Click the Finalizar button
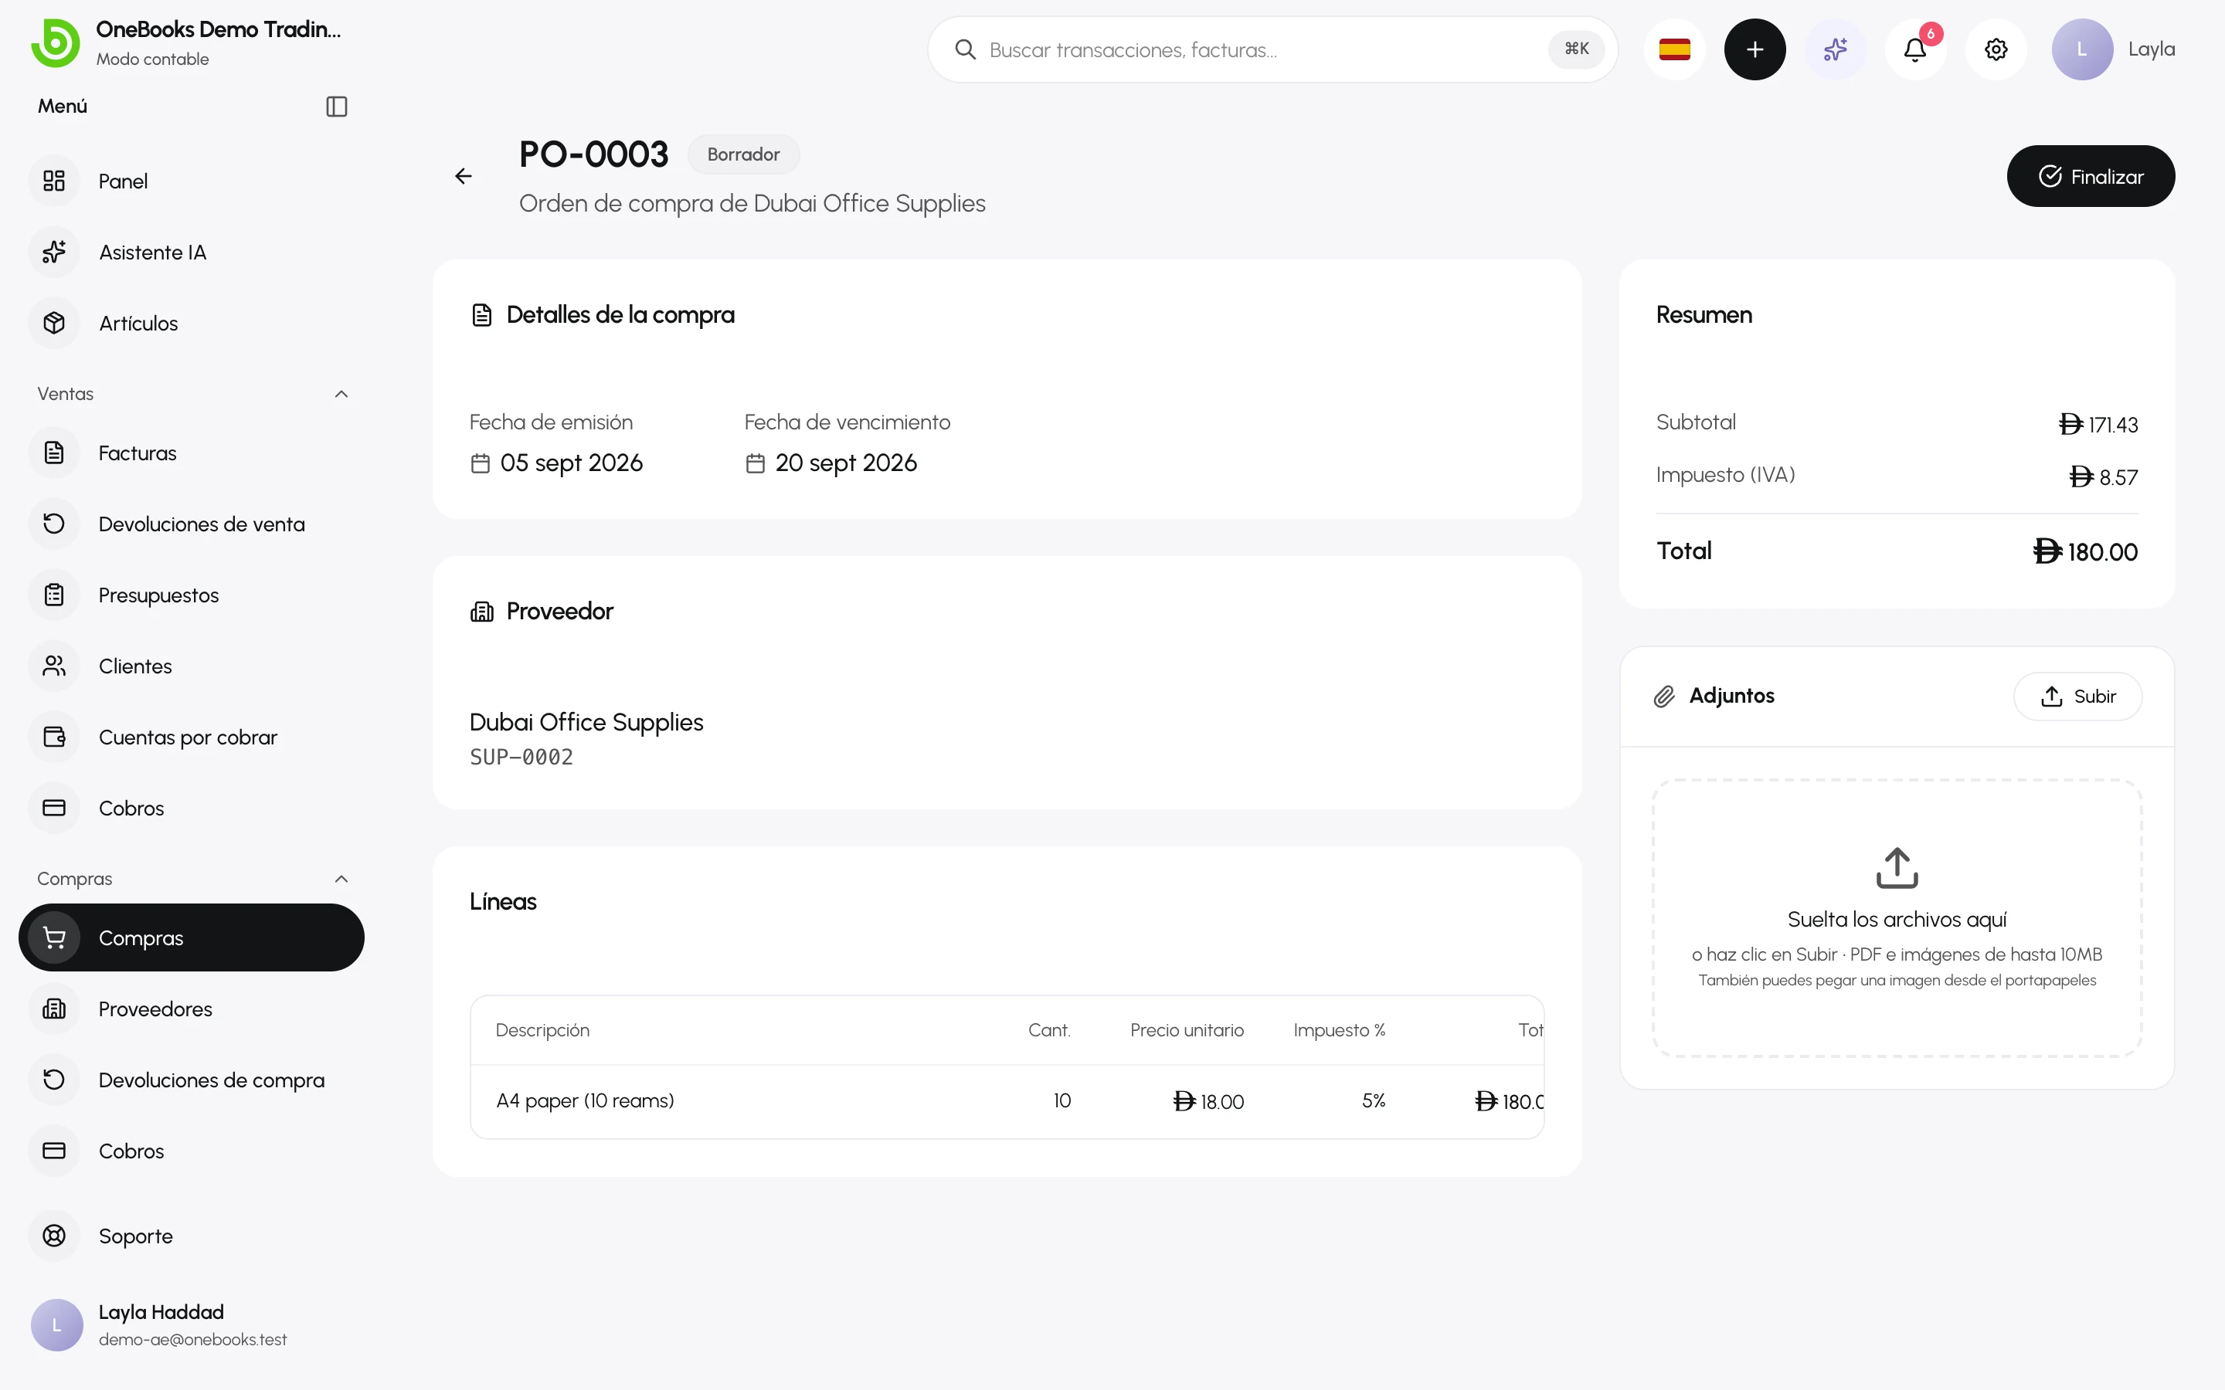Viewport: 2225px width, 1390px height. pyautogui.click(x=2090, y=175)
